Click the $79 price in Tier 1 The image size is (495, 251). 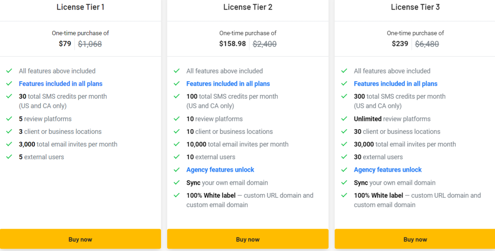[x=65, y=44]
